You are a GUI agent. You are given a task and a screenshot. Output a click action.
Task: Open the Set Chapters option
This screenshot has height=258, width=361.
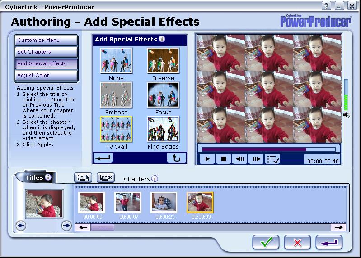pyautogui.click(x=46, y=52)
